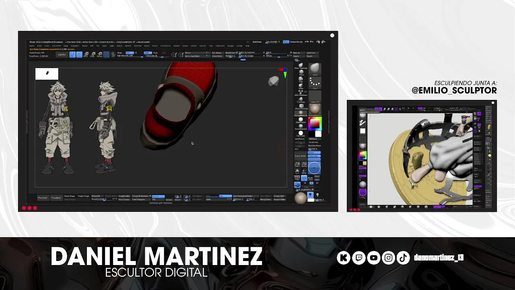Click the Move transform icon in toolbar
Image resolution: width=515 pixels, height=290 pixels.
[85, 55]
